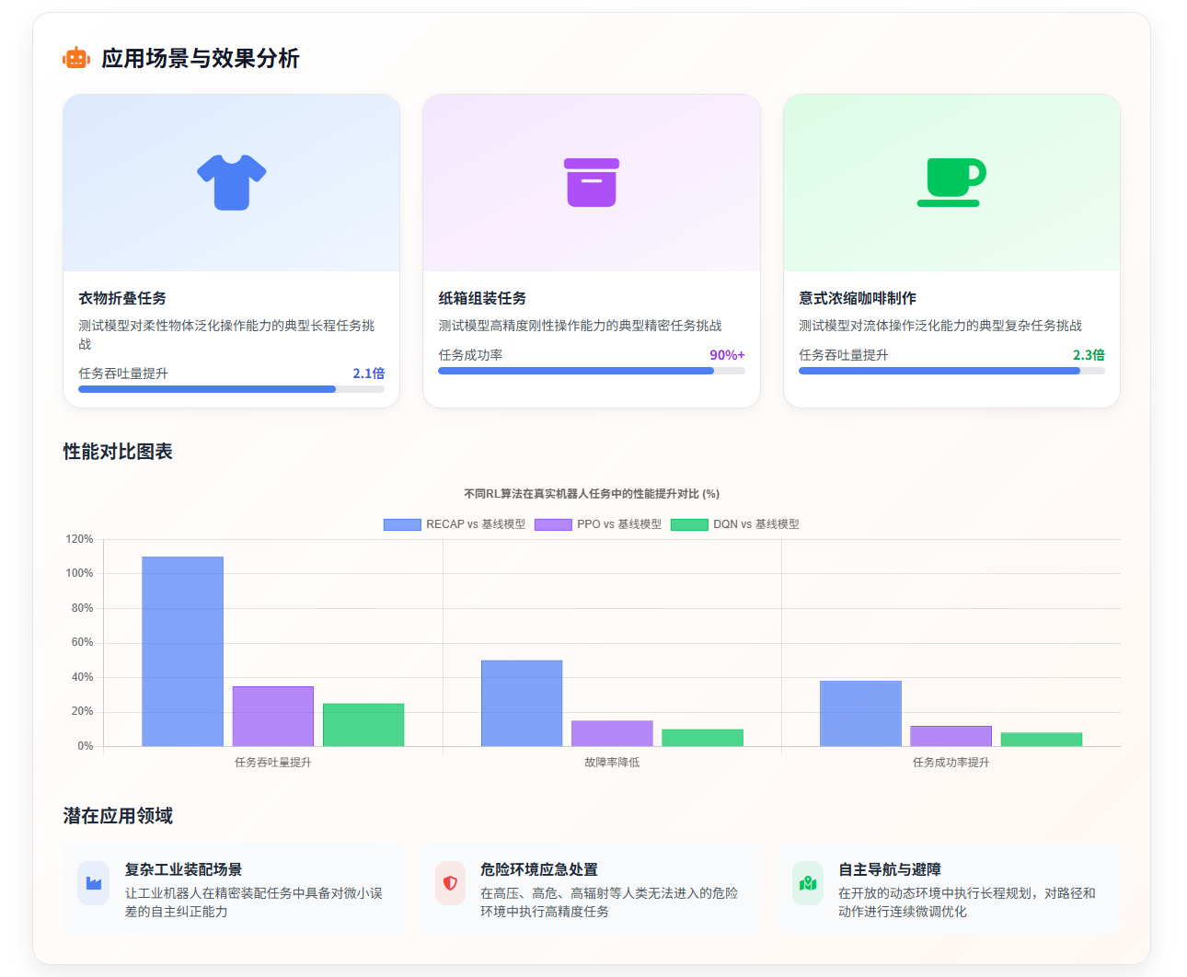Click the 纸箱组装任务 success rate progress bar
This screenshot has width=1187, height=977.
tap(592, 371)
